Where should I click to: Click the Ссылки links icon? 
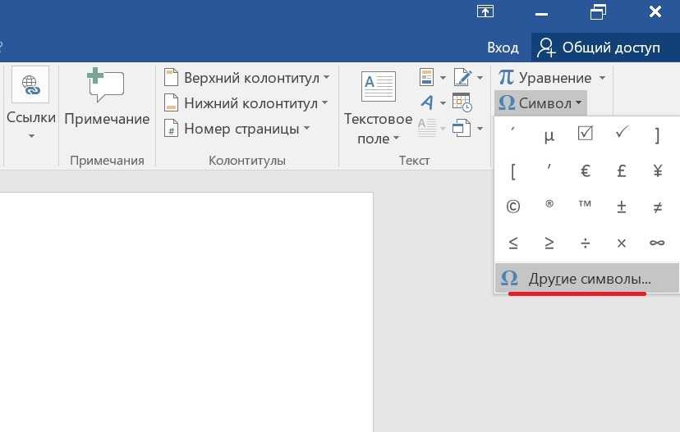tap(30, 85)
